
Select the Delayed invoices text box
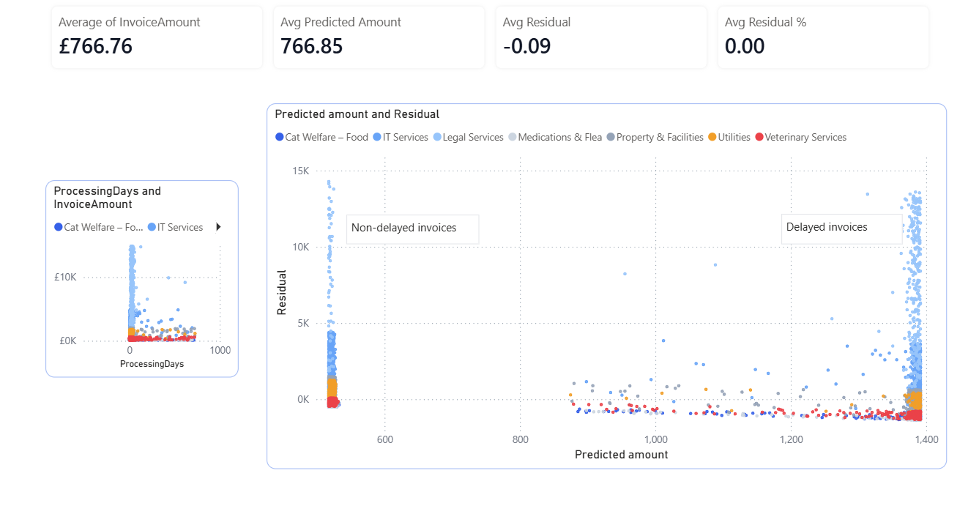tap(842, 228)
